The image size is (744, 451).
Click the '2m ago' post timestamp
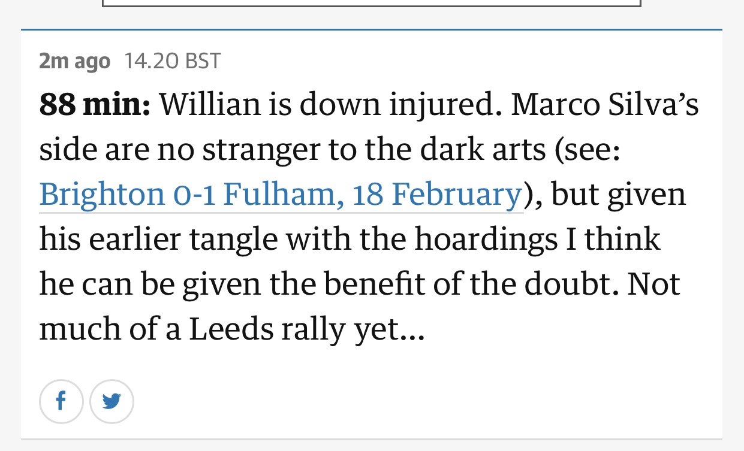(x=75, y=60)
